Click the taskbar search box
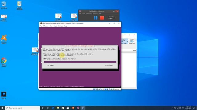 point(22,108)
